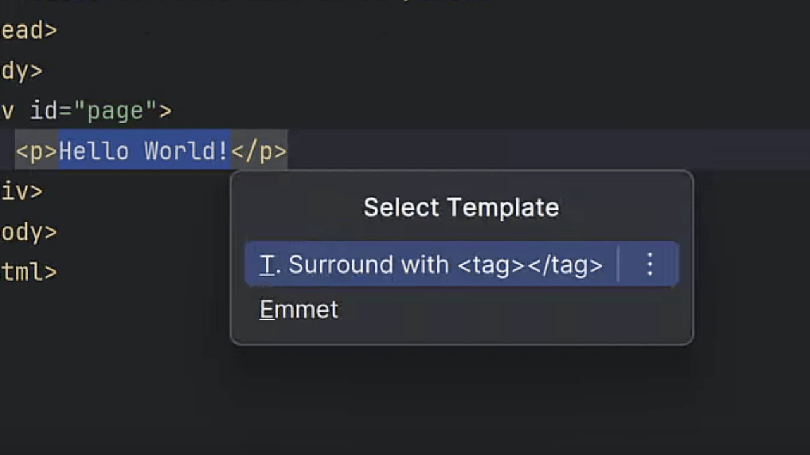Place cursor on the closing </p> tag
This screenshot has width=810, height=455.
259,152
